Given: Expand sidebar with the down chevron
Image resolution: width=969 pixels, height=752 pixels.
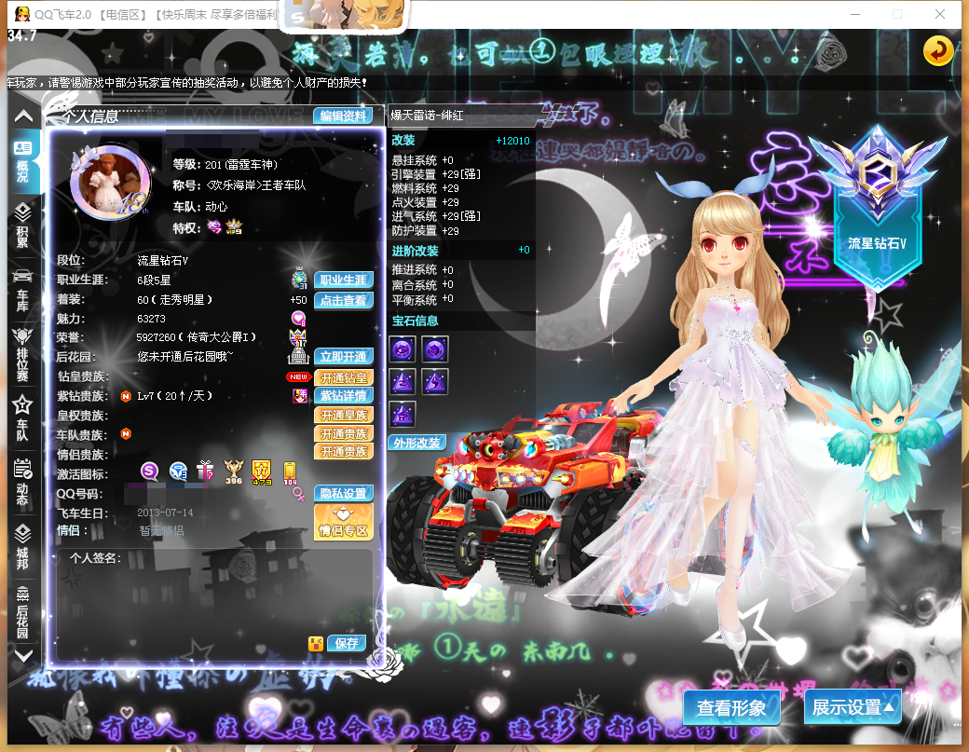Looking at the screenshot, I should pos(23,656).
